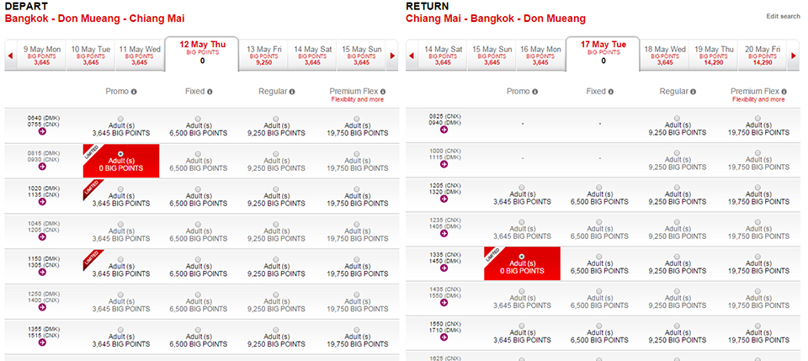Image resolution: width=808 pixels, height=361 pixels.
Task: Click the Edit search link
Action: (784, 17)
